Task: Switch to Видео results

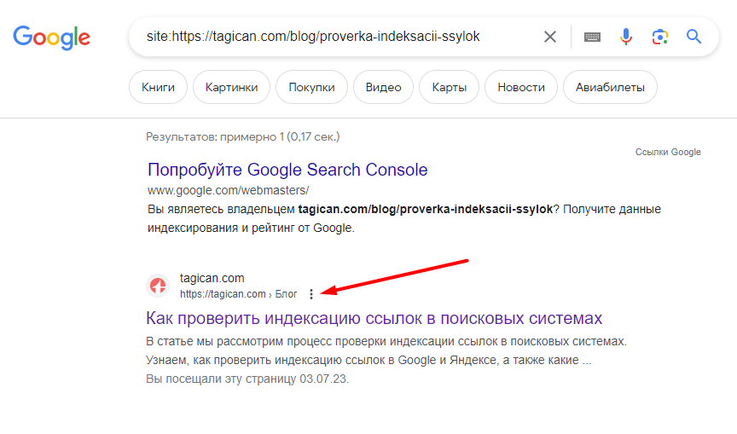Action: click(x=383, y=87)
